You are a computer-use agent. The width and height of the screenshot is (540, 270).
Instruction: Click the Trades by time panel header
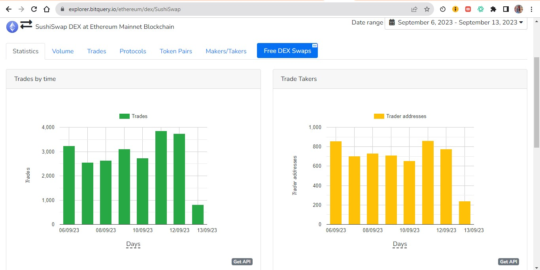pyautogui.click(x=133, y=79)
